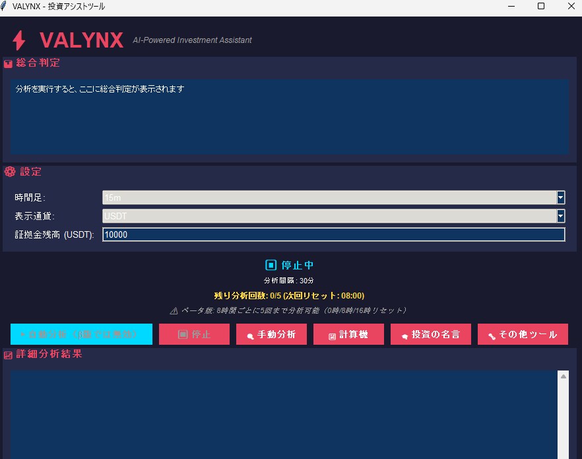The width and height of the screenshot is (582, 459).
Task: Click the 証拠金残高 (USDT): label
Action: coord(54,234)
